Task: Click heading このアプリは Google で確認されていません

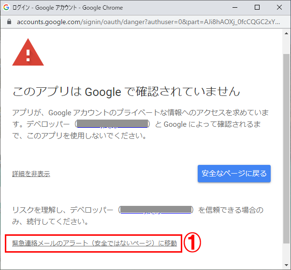Action: pyautogui.click(x=126, y=92)
